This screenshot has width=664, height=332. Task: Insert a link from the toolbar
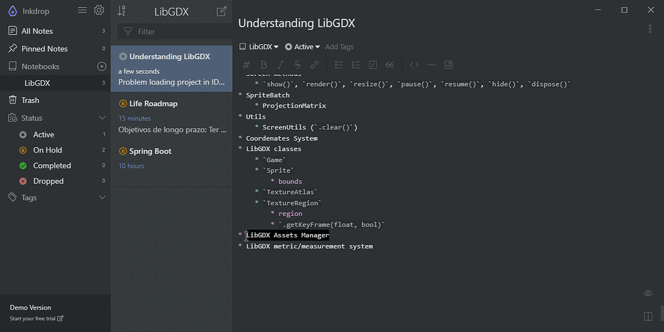click(314, 65)
